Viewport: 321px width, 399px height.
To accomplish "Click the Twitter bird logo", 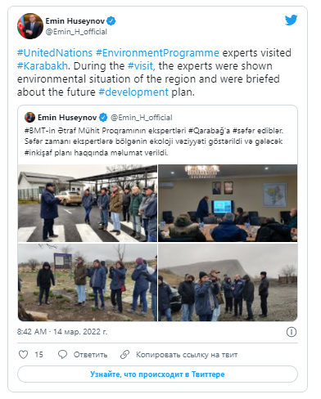I will (x=291, y=20).
